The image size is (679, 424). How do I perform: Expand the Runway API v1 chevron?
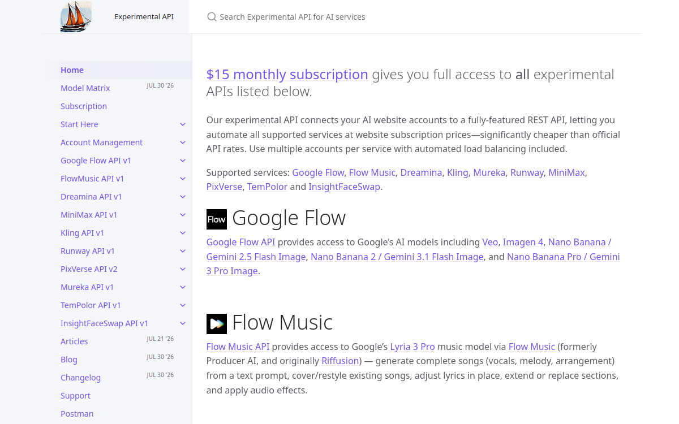click(183, 251)
